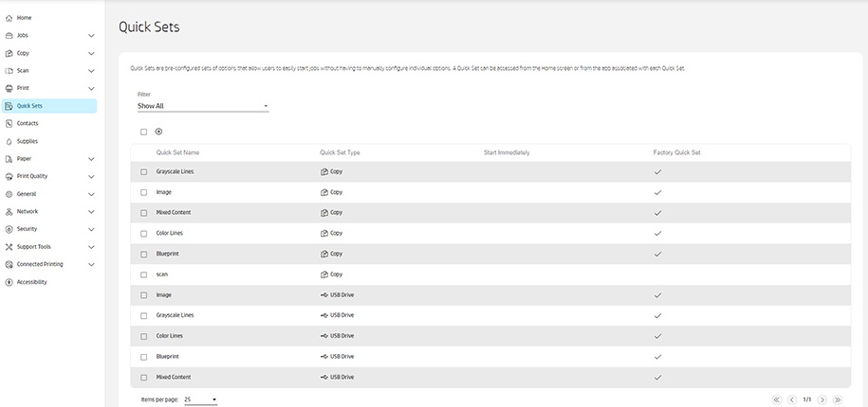This screenshot has width=868, height=407.
Task: Toggle the select-all checkbox above table
Action: point(144,132)
